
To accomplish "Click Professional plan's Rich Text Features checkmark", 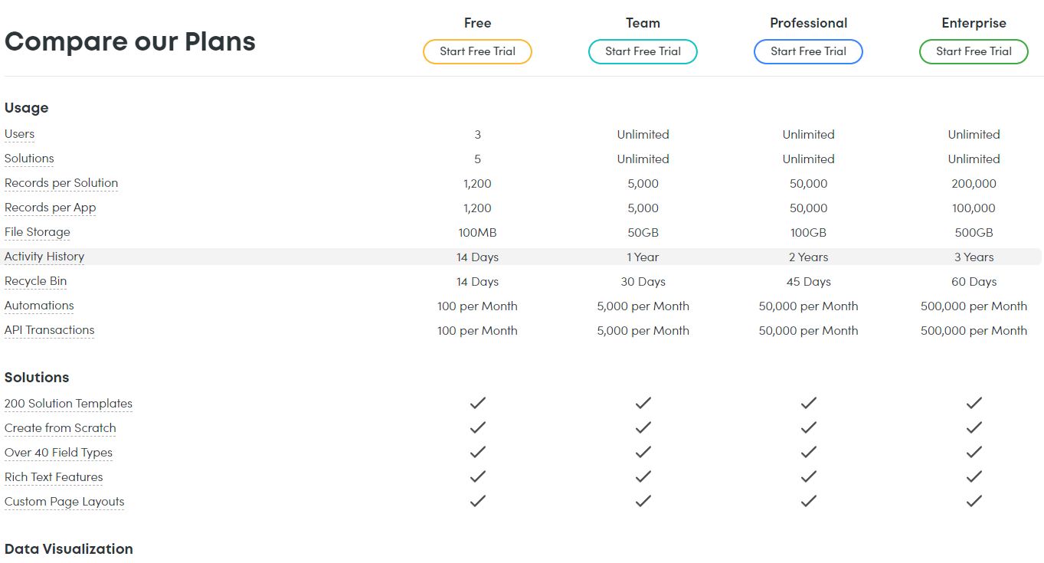I will 808,476.
